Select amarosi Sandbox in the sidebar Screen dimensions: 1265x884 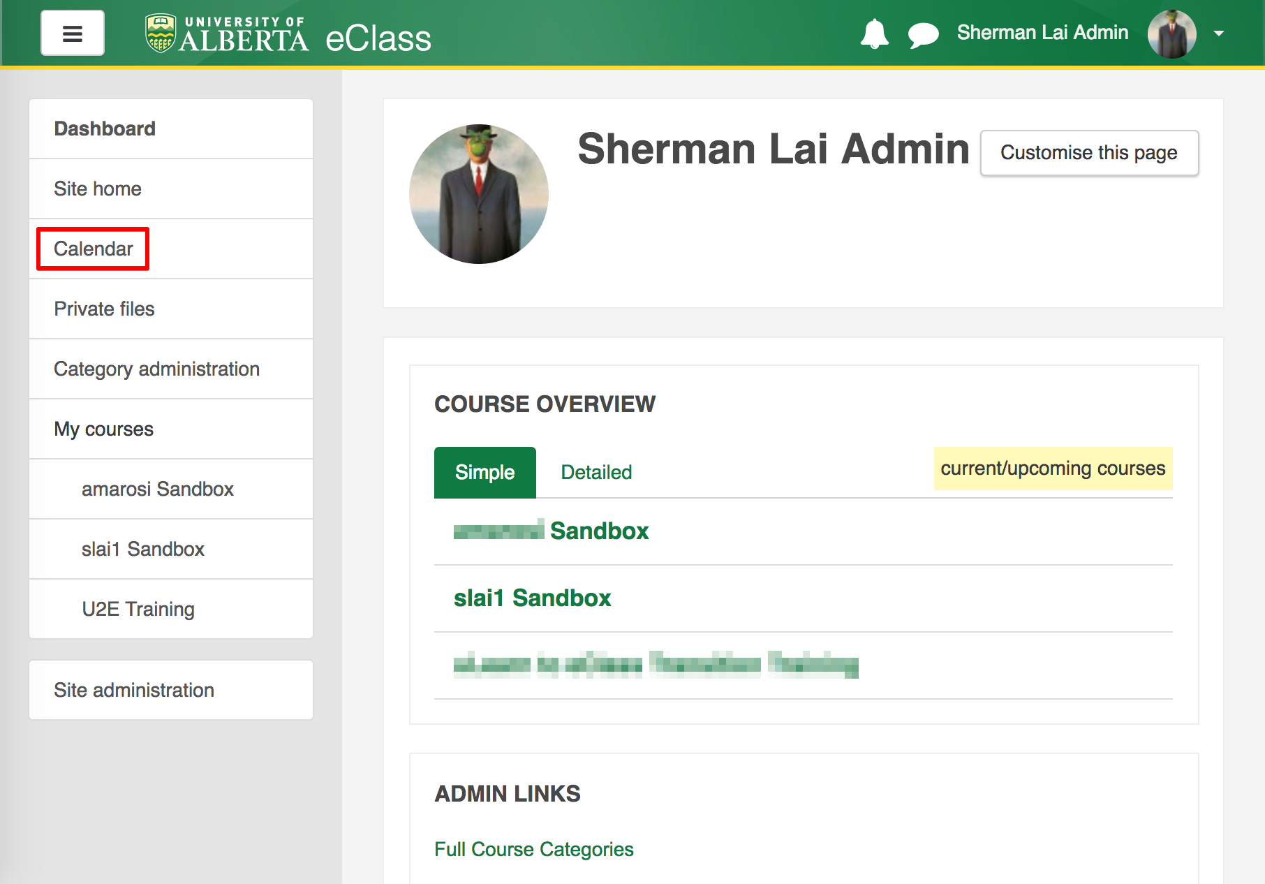click(157, 489)
